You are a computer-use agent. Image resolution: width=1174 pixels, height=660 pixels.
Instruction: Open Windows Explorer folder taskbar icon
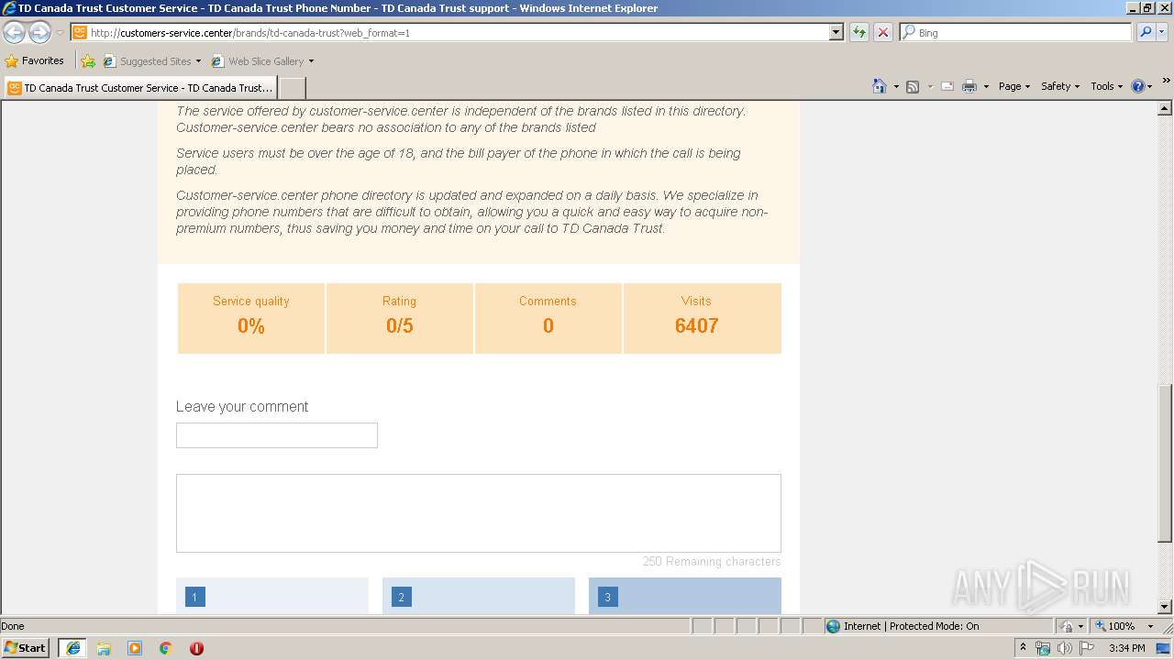click(x=104, y=648)
